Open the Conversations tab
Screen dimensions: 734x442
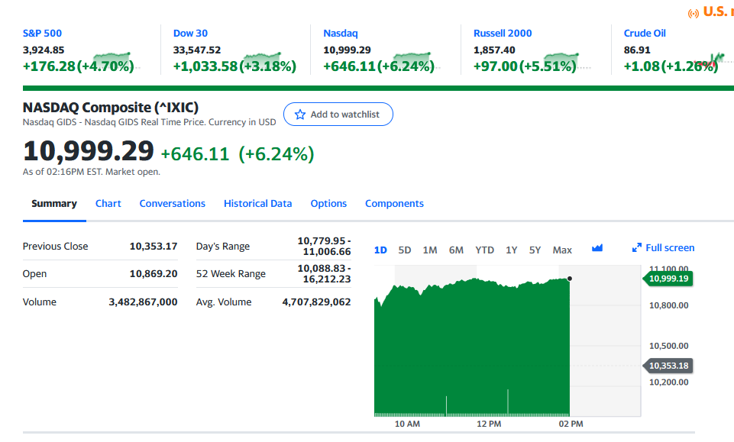tap(173, 204)
